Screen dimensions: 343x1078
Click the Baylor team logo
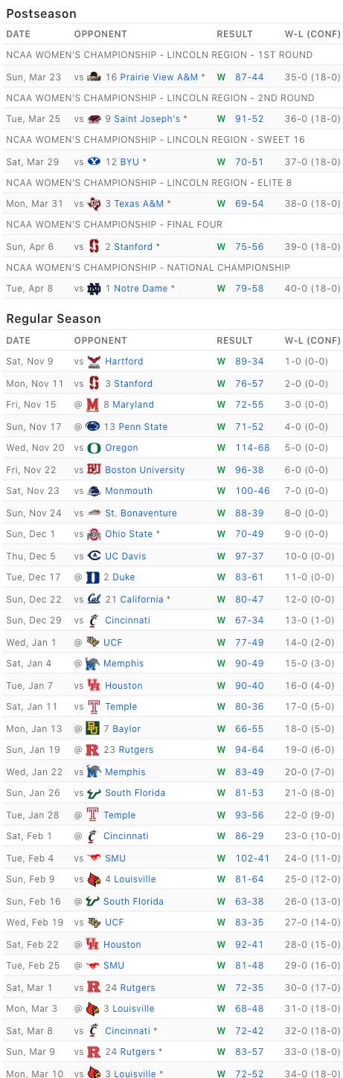(92, 729)
